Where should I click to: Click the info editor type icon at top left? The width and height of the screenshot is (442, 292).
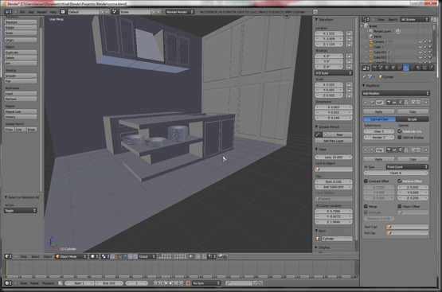click(8, 12)
